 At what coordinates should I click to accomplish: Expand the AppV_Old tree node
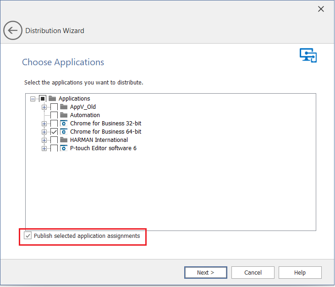pyautogui.click(x=44, y=107)
